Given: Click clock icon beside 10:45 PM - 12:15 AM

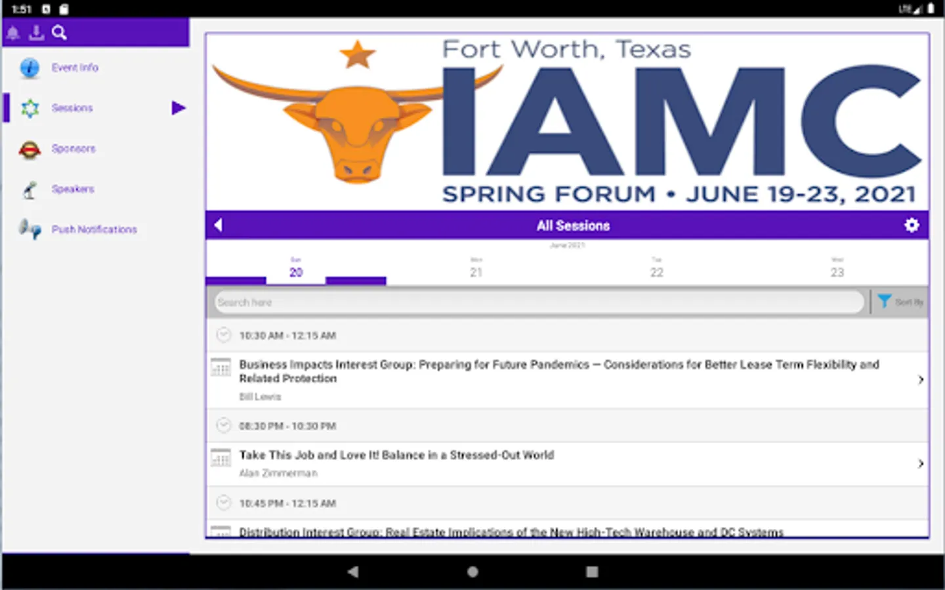Looking at the screenshot, I should point(224,503).
